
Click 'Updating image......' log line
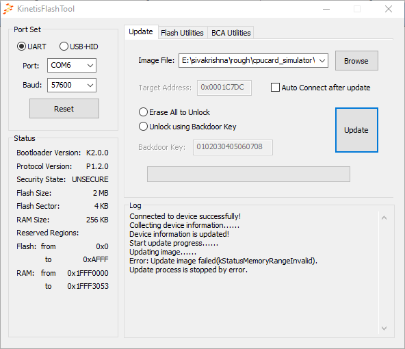[163, 252]
